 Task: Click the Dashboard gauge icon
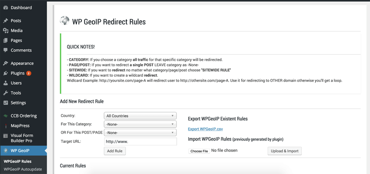(5, 8)
